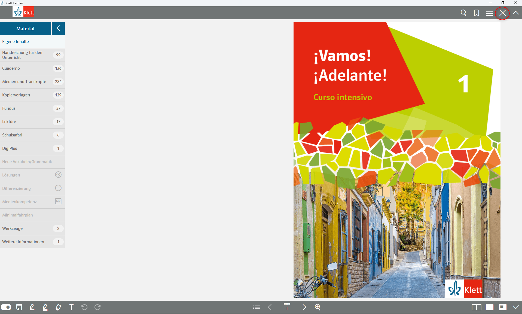
Task: Open the page overview navigator
Action: click(x=287, y=306)
